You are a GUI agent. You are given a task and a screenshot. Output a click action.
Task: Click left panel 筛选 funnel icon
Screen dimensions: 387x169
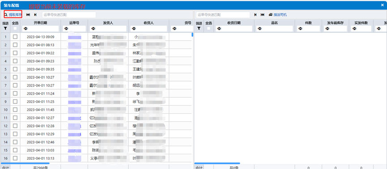tap(5, 29)
